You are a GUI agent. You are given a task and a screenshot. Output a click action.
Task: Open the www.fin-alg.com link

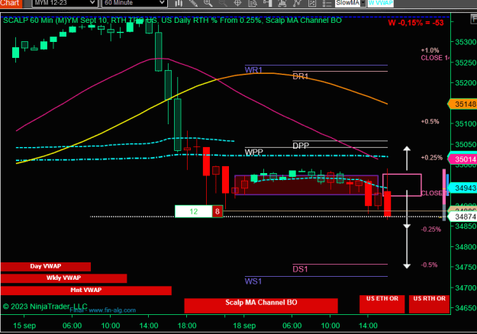point(112,310)
